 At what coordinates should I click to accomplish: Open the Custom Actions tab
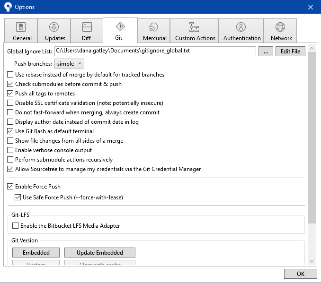[194, 31]
